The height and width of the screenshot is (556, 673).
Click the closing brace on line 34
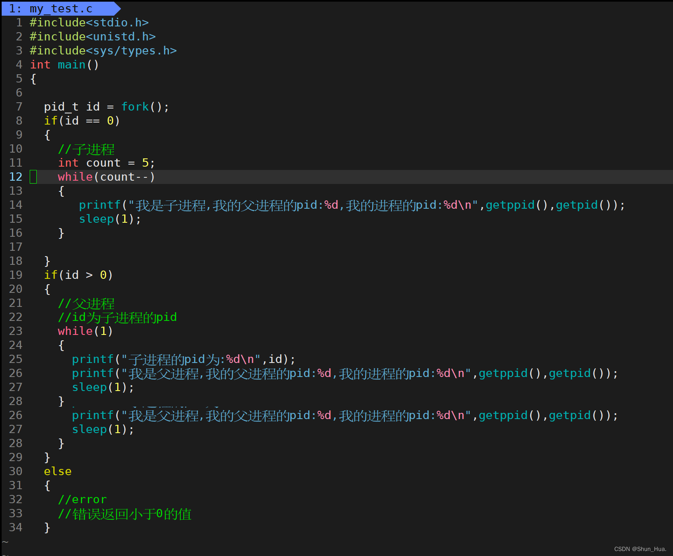pyautogui.click(x=47, y=528)
